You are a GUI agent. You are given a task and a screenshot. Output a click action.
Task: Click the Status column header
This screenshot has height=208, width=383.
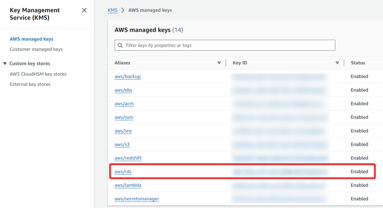click(358, 63)
